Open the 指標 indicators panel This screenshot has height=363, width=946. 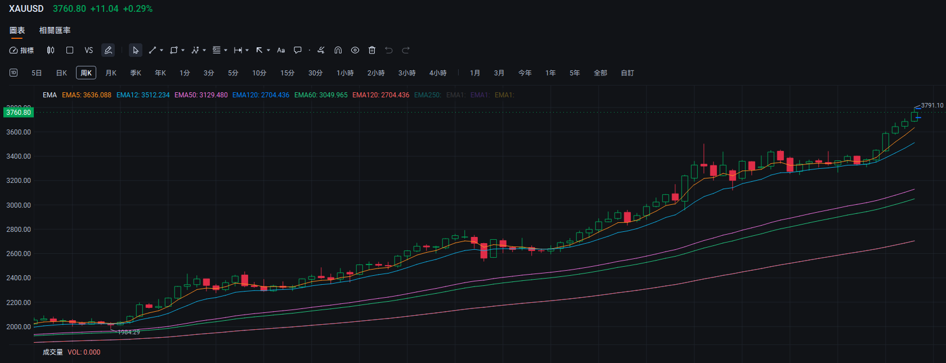tap(21, 50)
